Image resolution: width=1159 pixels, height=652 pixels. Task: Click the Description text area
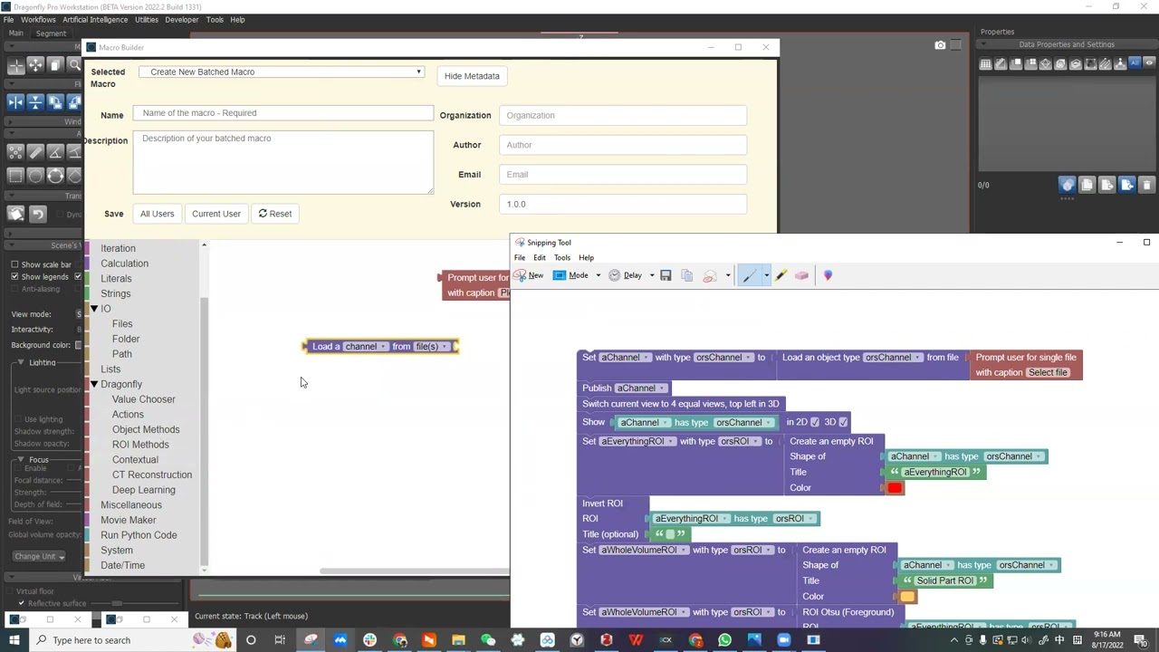(x=283, y=162)
